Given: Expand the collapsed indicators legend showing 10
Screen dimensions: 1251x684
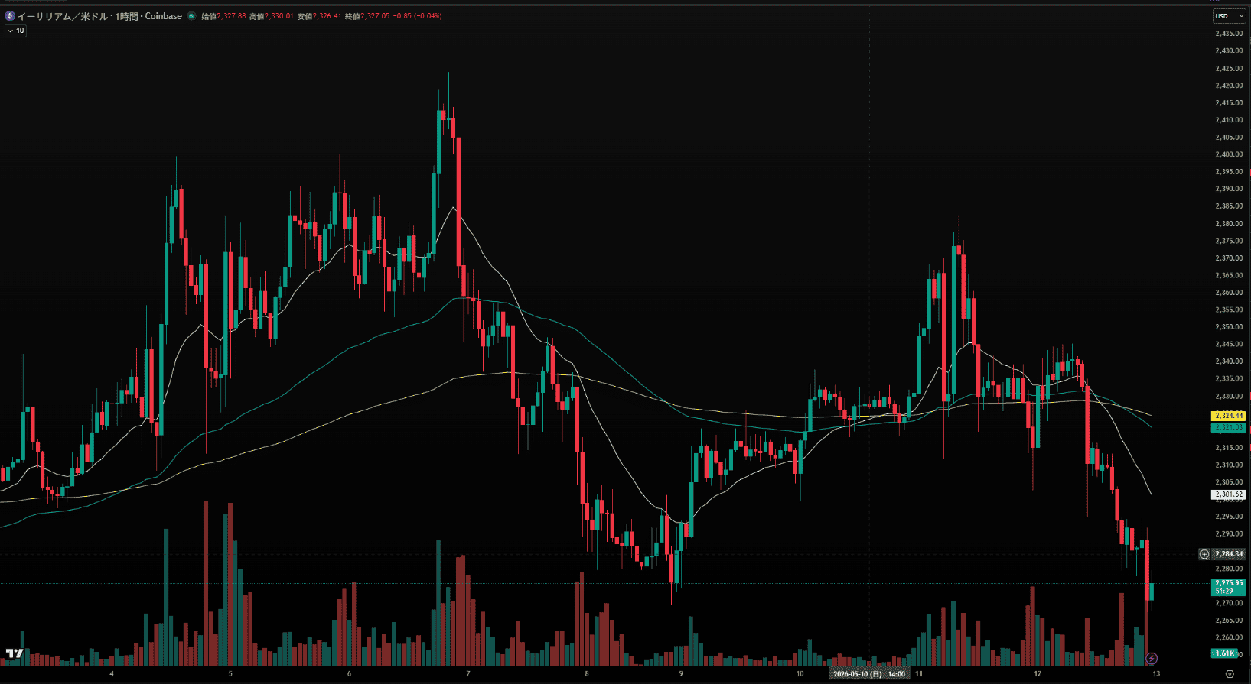Looking at the screenshot, I should tap(15, 31).
